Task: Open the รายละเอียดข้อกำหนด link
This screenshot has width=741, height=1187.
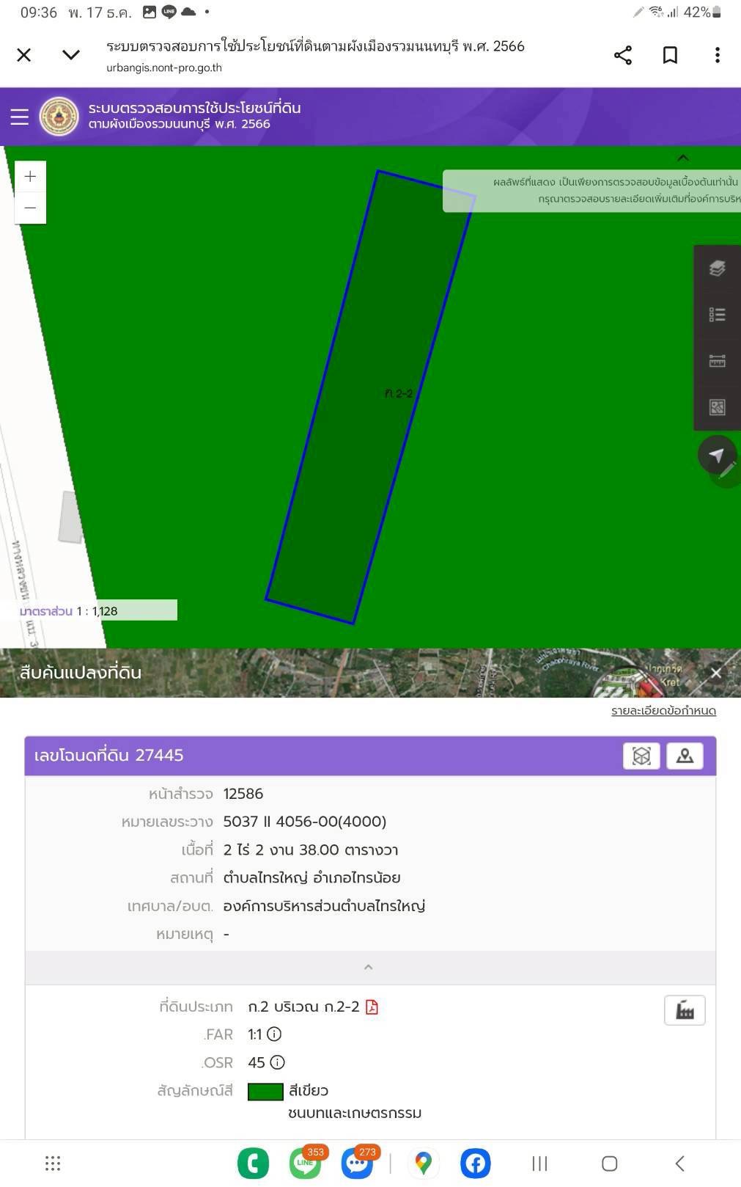Action: point(663,711)
